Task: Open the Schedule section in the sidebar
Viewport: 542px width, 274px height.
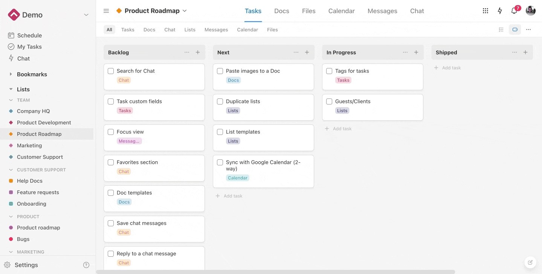Action: [x=29, y=35]
